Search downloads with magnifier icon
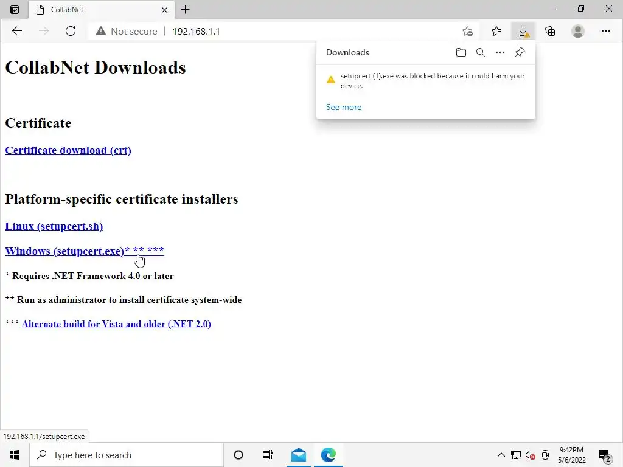Screen dimensions: 623x467 click(x=481, y=52)
